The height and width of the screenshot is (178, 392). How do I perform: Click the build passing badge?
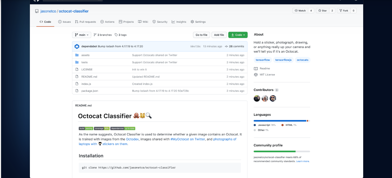86,128
